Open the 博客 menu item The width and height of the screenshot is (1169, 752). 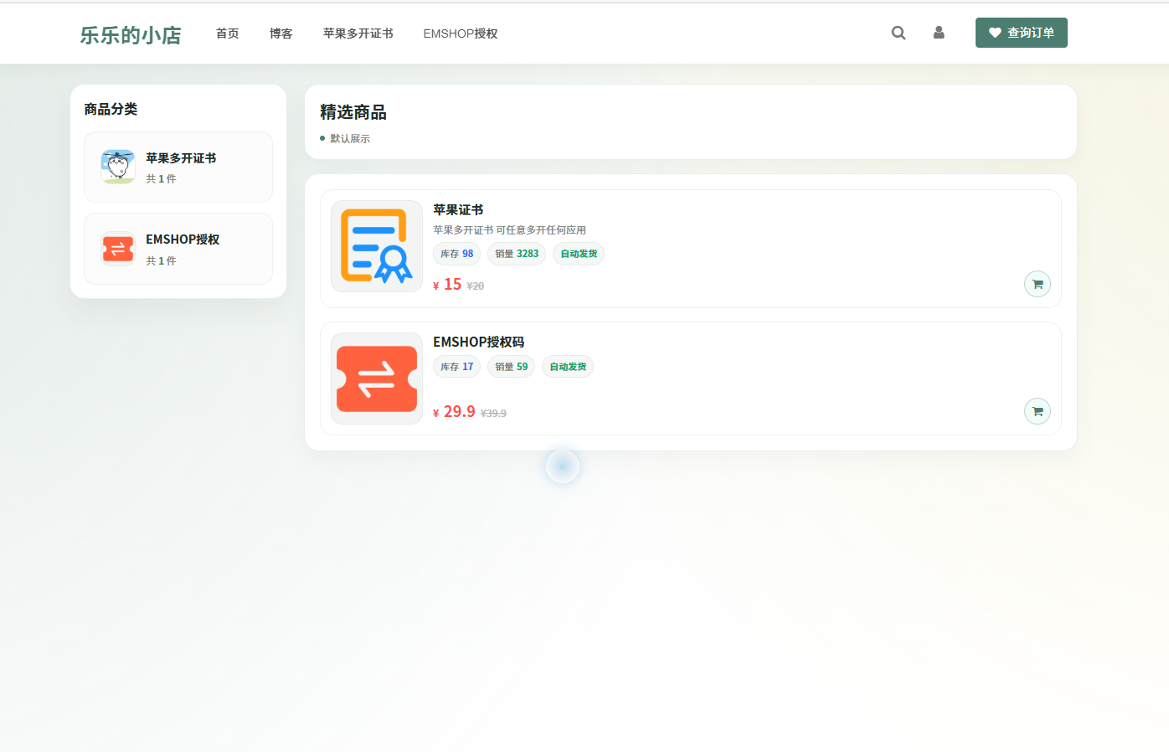(281, 33)
